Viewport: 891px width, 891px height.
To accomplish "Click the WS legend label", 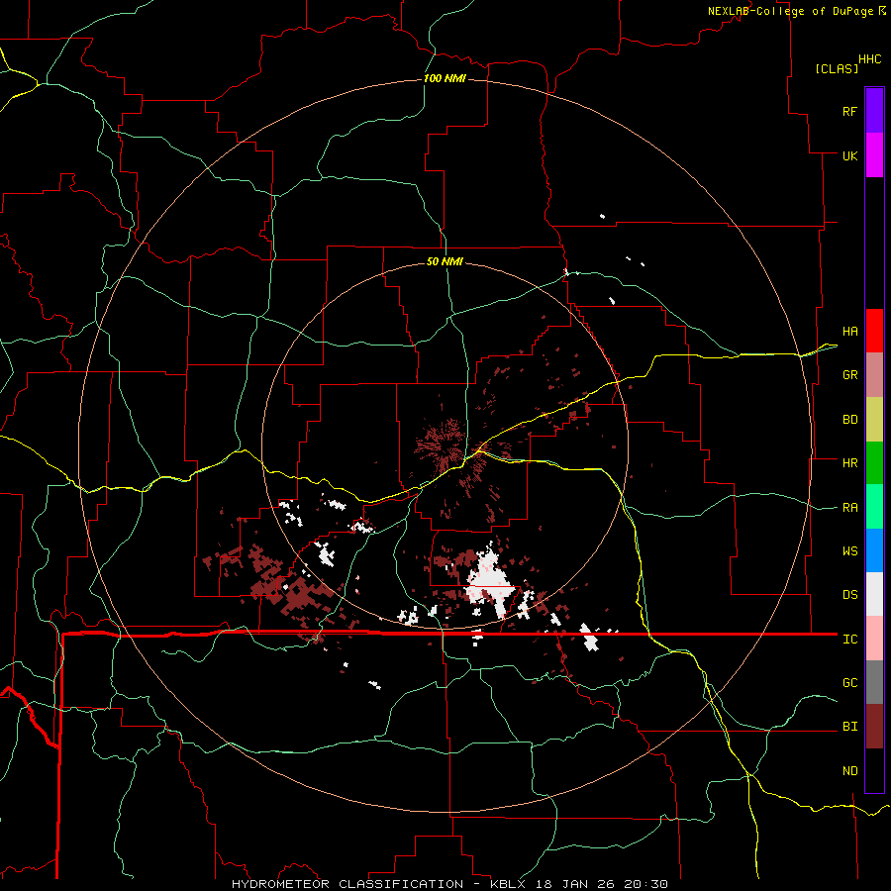I will coord(849,551).
